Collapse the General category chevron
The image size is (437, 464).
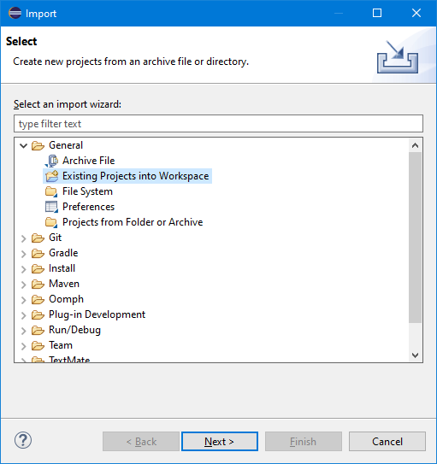coord(23,145)
